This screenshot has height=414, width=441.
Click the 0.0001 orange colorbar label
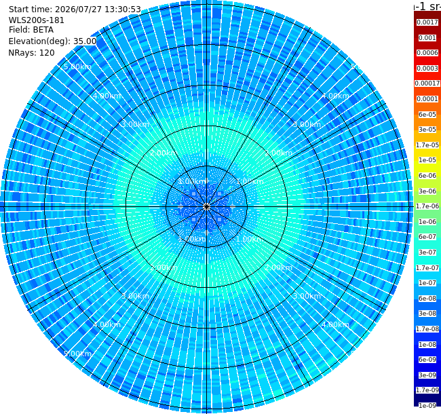click(x=427, y=99)
